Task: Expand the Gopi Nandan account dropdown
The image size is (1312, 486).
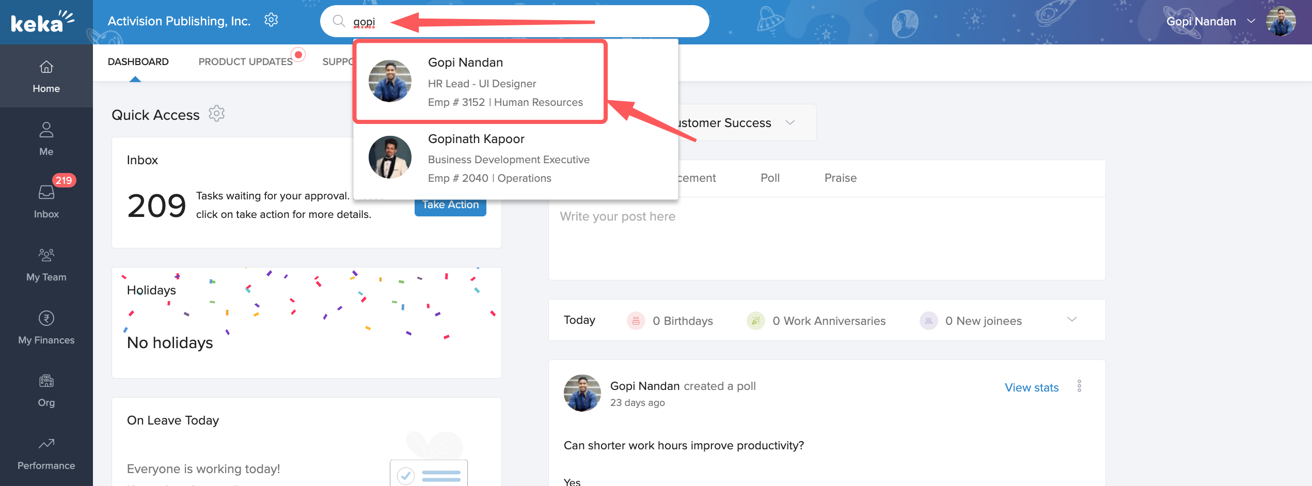Action: [1251, 21]
